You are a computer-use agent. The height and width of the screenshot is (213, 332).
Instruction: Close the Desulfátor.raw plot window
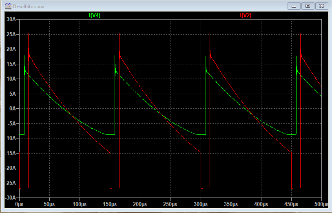pos(322,6)
